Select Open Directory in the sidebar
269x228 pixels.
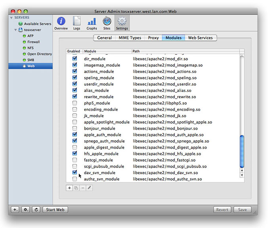click(x=40, y=54)
